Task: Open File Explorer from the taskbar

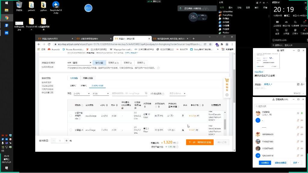Action: tap(7, 10)
